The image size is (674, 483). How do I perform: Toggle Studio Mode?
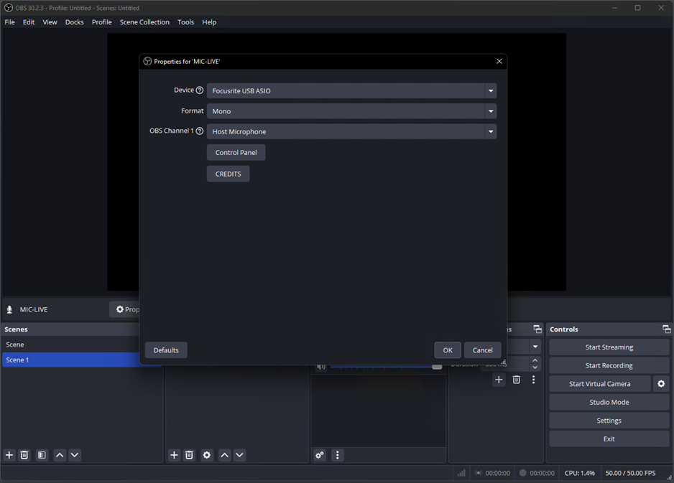(x=609, y=403)
